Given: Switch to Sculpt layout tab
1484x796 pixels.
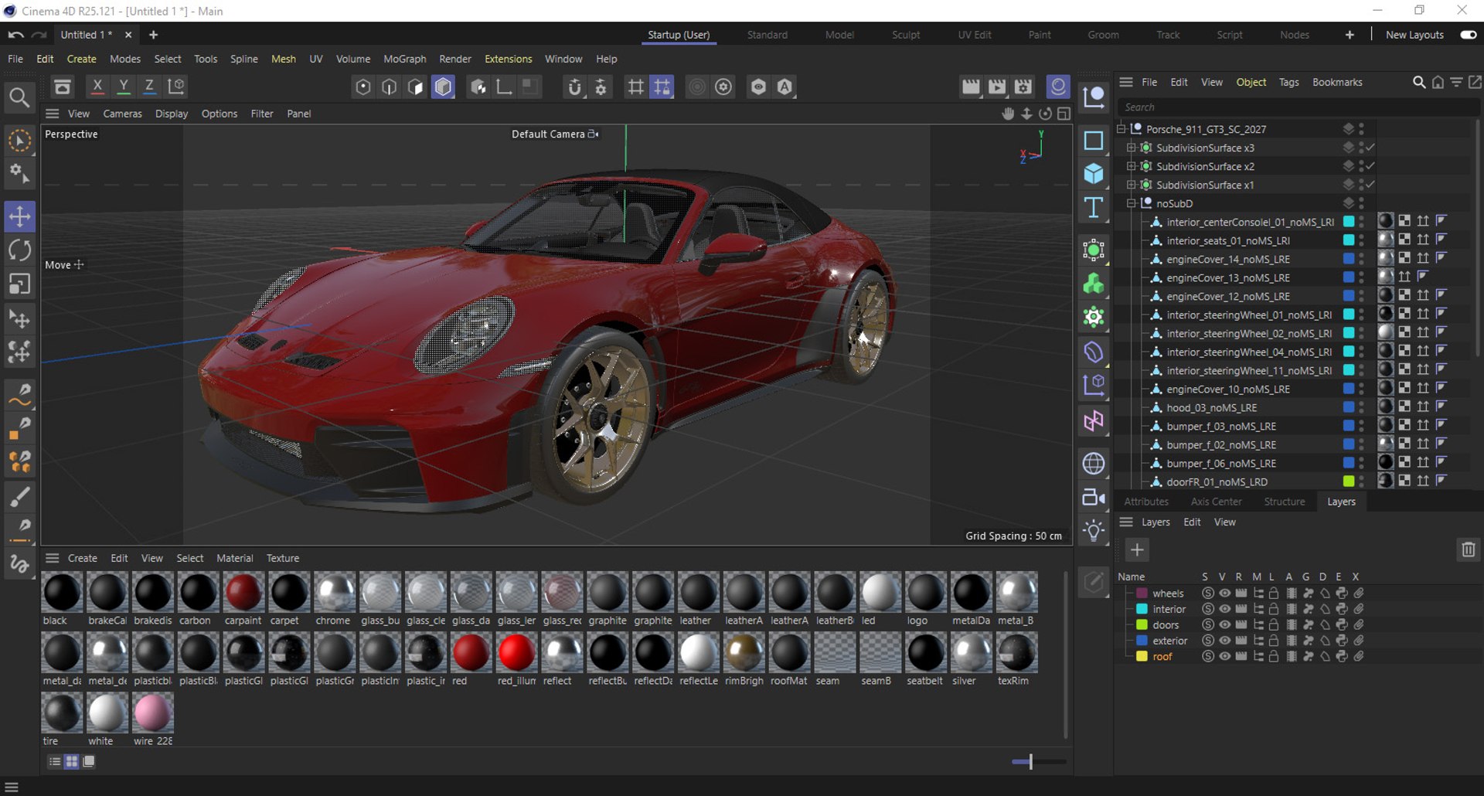Looking at the screenshot, I should click(906, 35).
